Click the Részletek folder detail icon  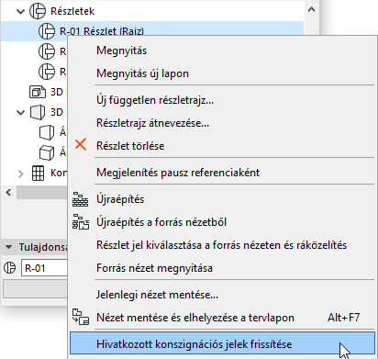tap(38, 11)
